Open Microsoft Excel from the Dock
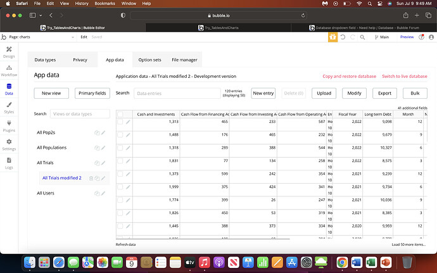Screen dimensions: 437x273 click(371, 262)
